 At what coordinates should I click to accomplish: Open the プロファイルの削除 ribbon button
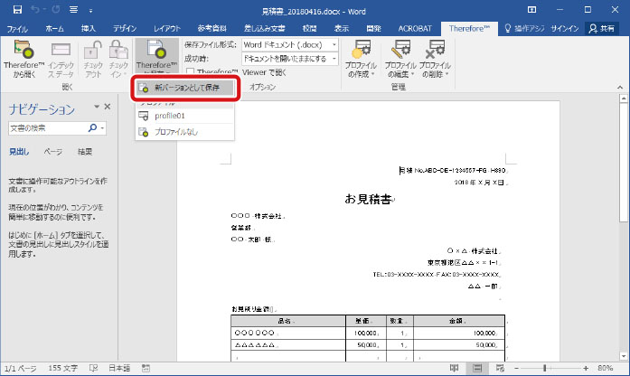tap(436, 58)
